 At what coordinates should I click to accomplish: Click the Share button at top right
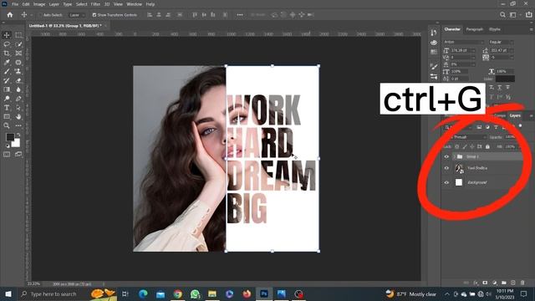click(x=528, y=15)
